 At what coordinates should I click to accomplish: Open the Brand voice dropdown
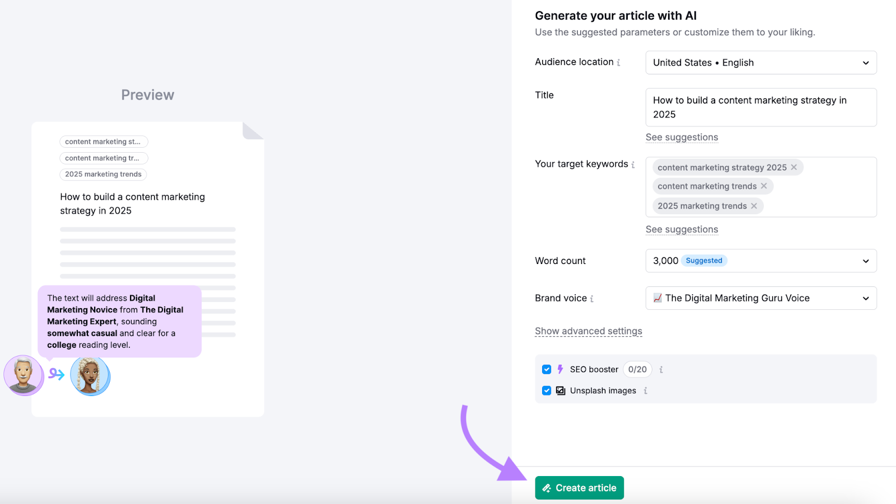coord(865,298)
